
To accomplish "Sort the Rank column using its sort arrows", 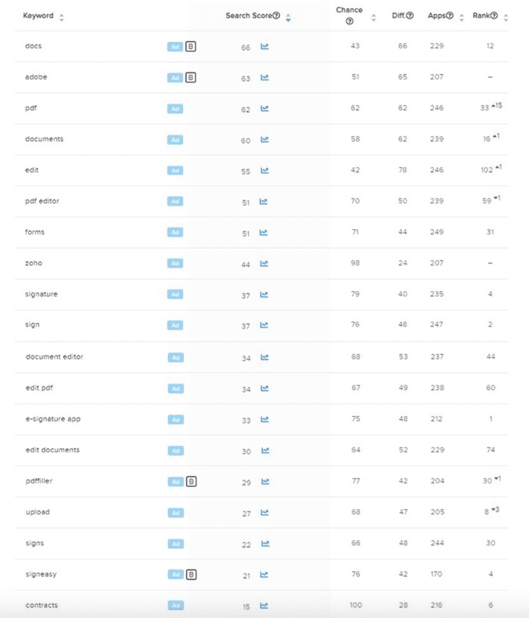I will [506, 16].
